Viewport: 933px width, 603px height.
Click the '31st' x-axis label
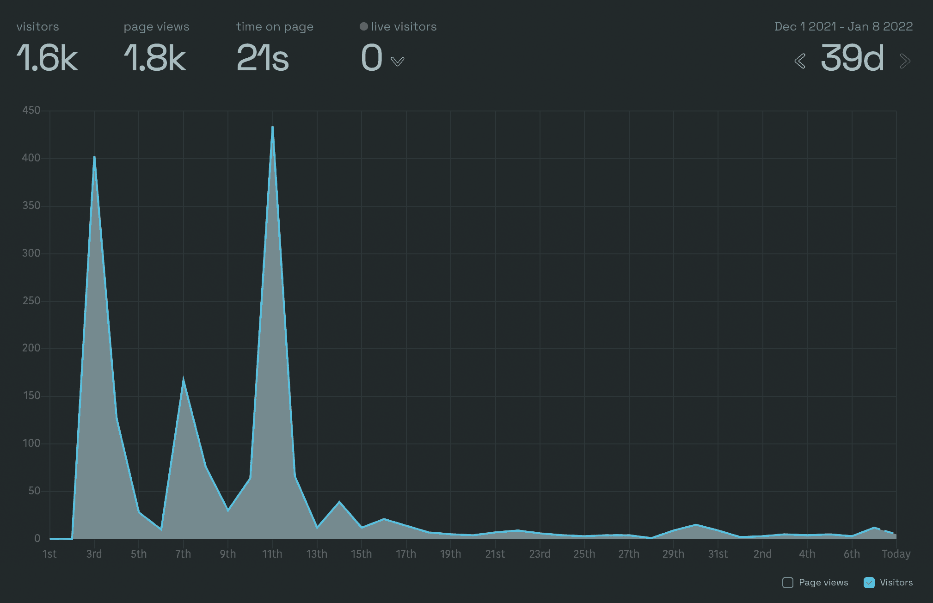(x=718, y=554)
